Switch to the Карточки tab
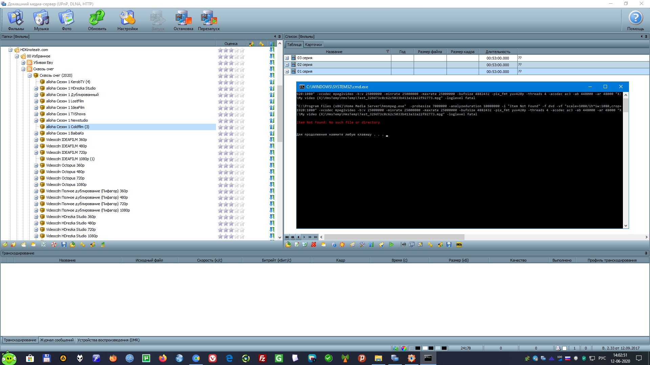 (313, 45)
